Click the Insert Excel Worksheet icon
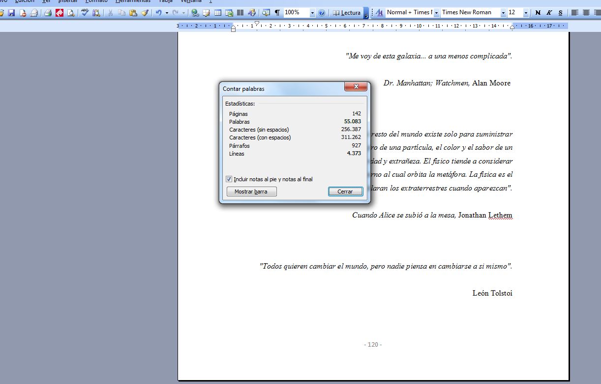601x384 pixels. pos(229,13)
